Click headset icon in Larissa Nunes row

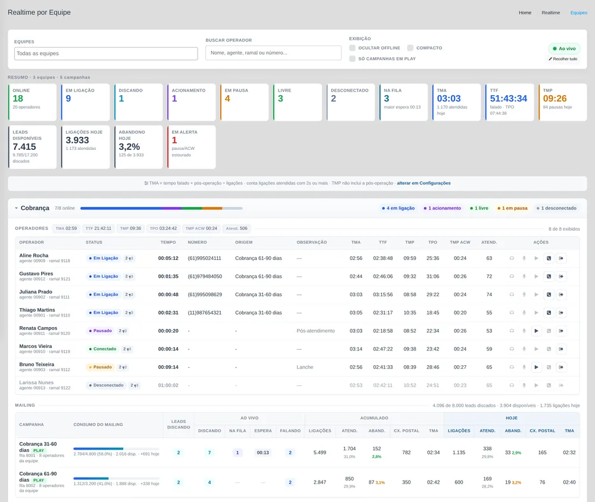(x=512, y=385)
